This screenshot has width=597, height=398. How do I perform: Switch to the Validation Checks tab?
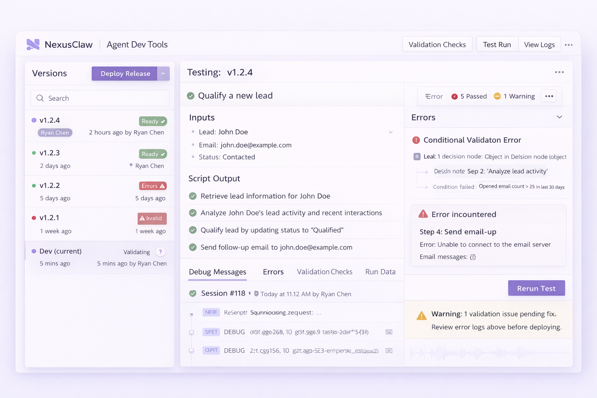[x=325, y=271]
